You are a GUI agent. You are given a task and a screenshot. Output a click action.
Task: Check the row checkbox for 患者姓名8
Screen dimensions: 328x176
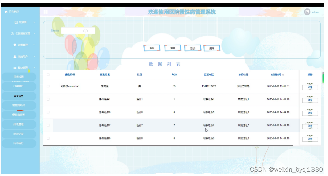click(48, 138)
